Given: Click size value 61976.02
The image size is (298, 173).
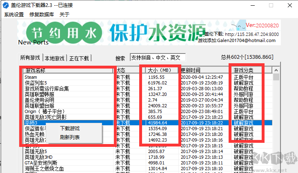Looking at the screenshot, I should (x=157, y=83).
